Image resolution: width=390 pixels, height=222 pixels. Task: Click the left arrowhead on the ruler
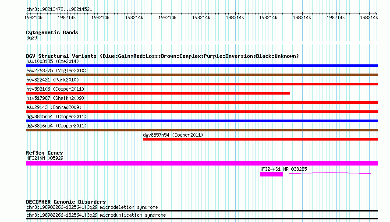[x=27, y=14]
